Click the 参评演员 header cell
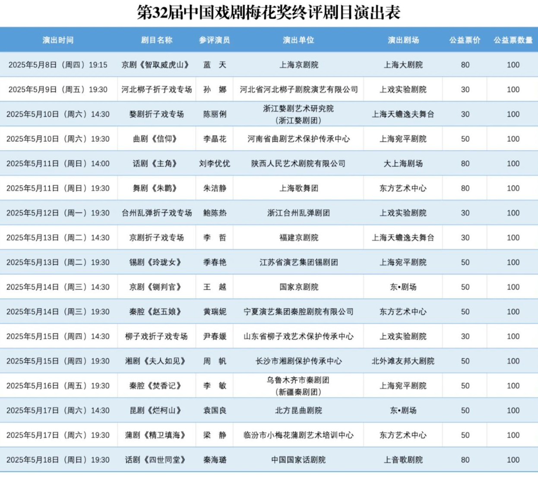The width and height of the screenshot is (538, 477). click(214, 40)
